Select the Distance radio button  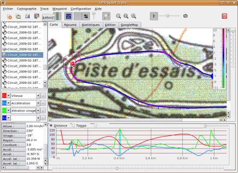51,125
